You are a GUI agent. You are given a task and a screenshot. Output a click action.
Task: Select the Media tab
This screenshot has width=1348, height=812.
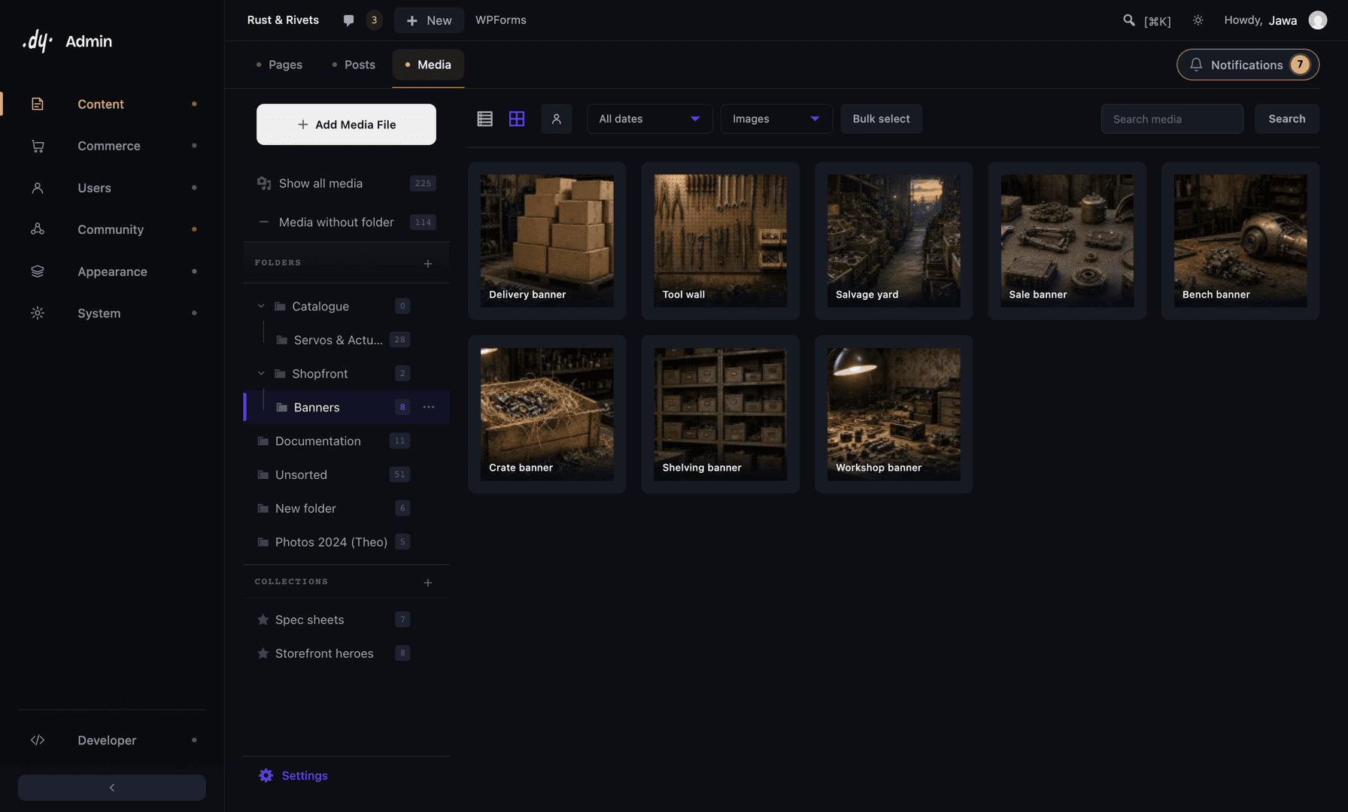click(x=428, y=65)
